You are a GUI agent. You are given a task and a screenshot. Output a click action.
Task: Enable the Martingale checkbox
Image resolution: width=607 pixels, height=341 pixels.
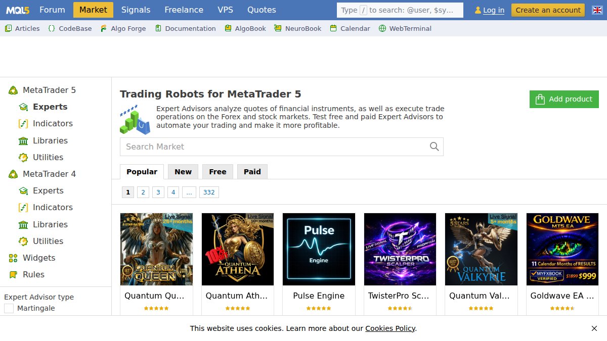click(9, 308)
